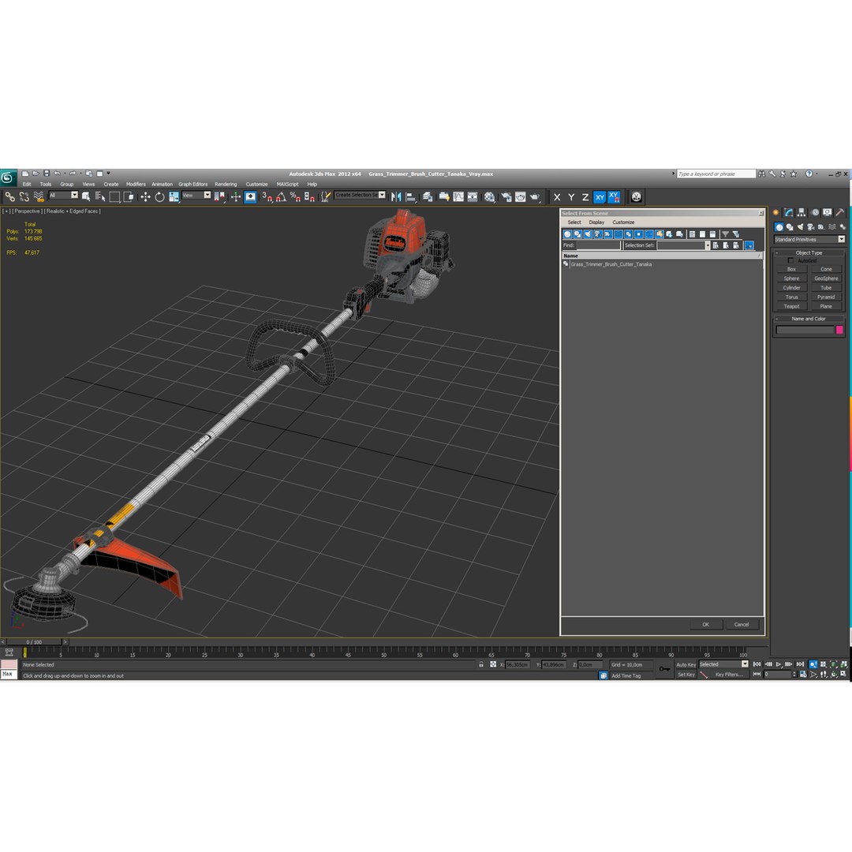Toggle the XY axis constraint

pos(600,197)
